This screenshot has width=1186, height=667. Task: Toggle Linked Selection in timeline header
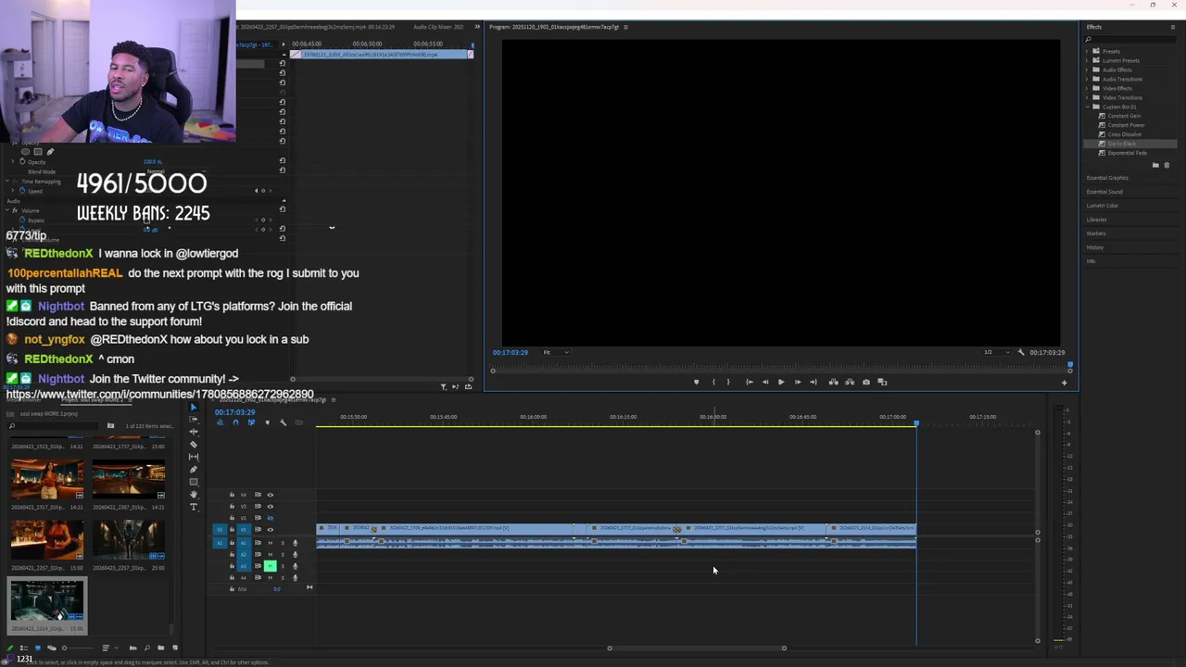[x=251, y=422]
